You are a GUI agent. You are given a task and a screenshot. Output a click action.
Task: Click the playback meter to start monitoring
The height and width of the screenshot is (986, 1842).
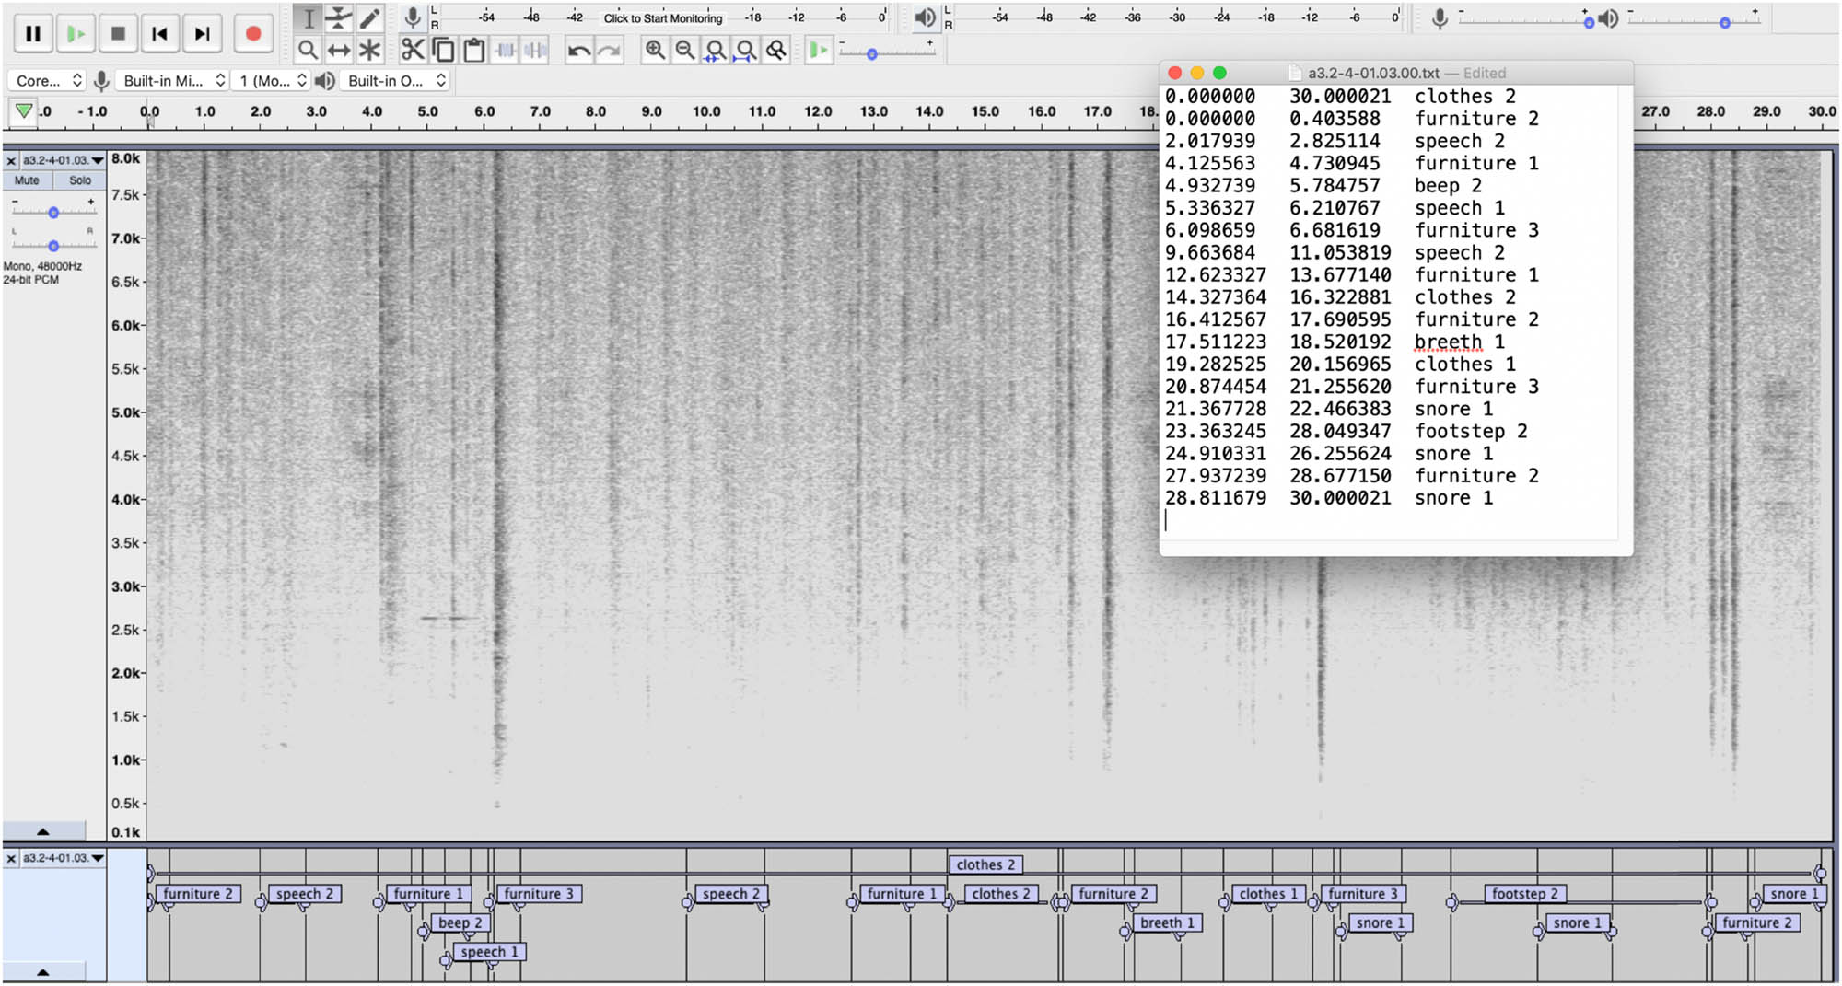(x=661, y=17)
